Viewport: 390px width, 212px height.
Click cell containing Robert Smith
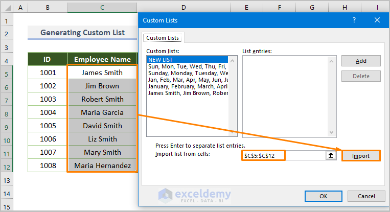point(102,99)
